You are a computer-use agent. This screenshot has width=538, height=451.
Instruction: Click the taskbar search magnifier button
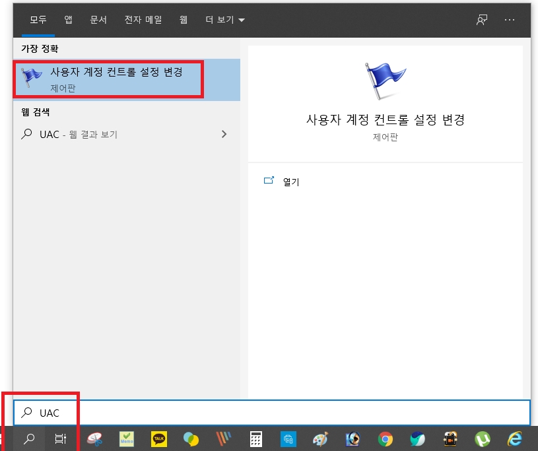[x=29, y=438]
